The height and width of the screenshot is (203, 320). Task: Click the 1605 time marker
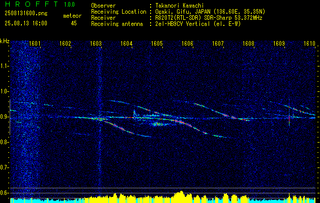click(x=157, y=44)
